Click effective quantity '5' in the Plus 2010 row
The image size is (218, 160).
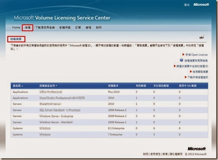(x=136, y=92)
